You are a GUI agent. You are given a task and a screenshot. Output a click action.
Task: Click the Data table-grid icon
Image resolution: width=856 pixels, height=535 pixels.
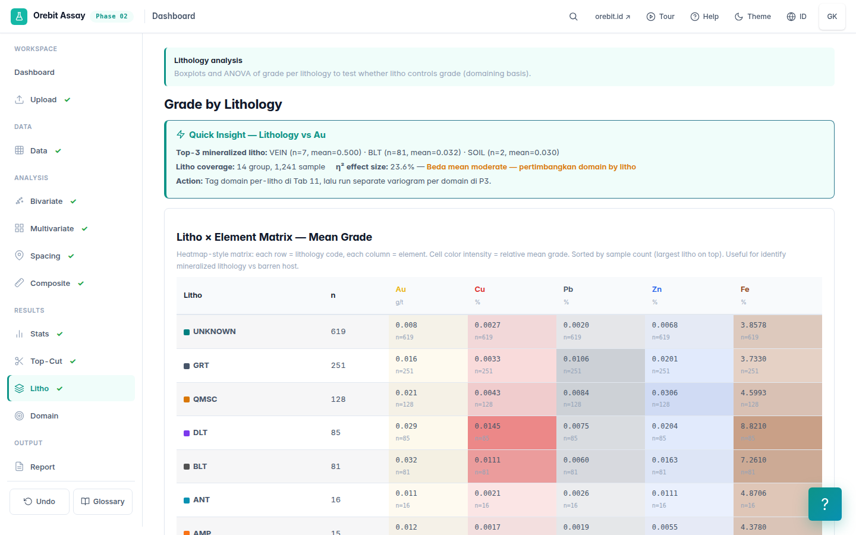[19, 150]
